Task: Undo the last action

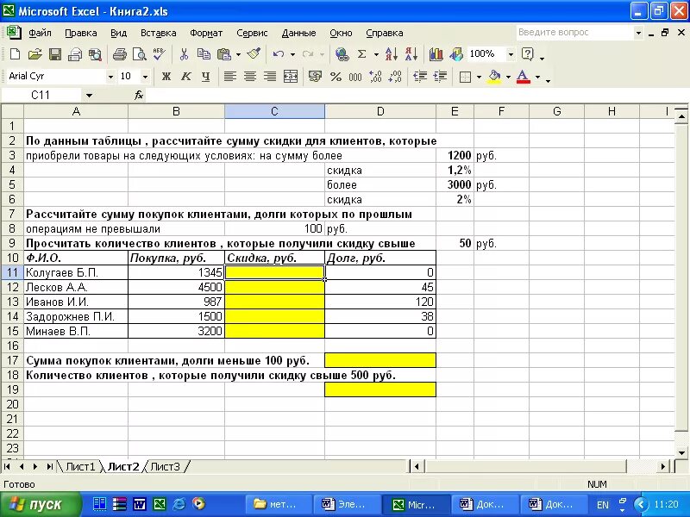Action: click(278, 54)
